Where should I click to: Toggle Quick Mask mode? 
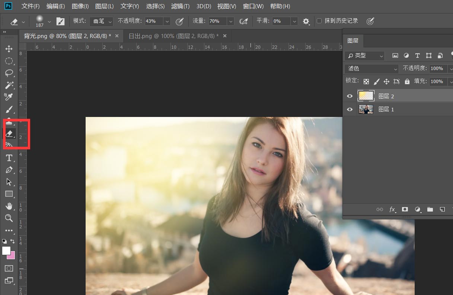[9, 268]
